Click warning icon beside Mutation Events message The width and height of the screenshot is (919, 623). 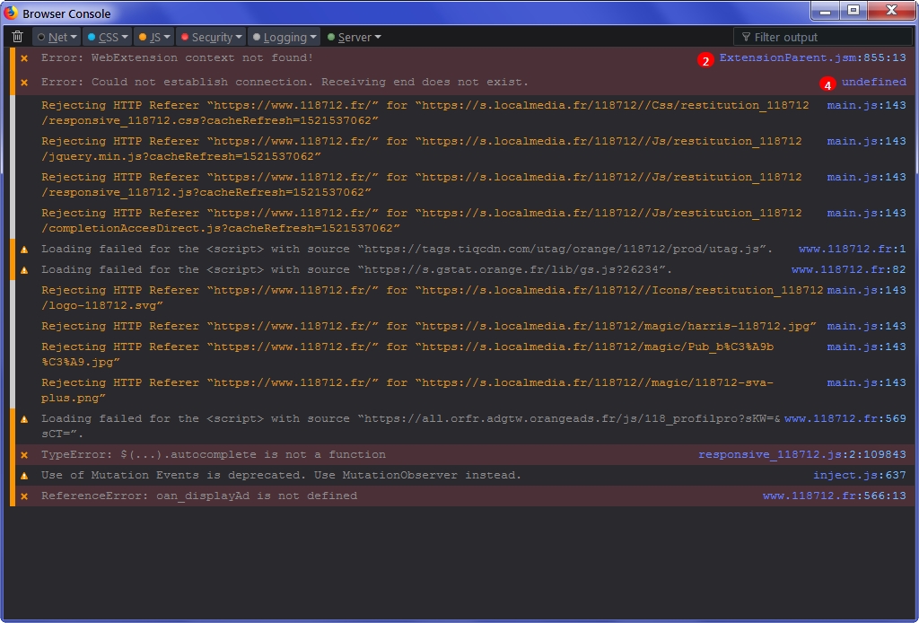pos(24,475)
